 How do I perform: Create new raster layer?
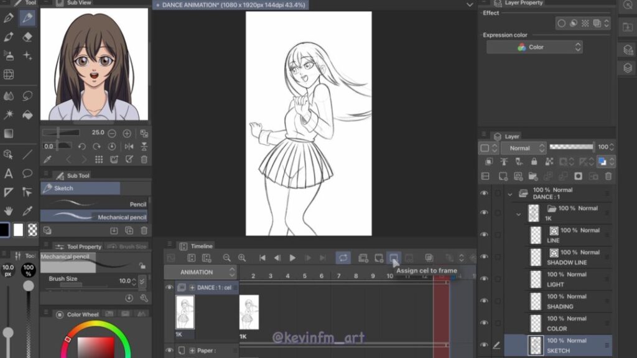503,176
